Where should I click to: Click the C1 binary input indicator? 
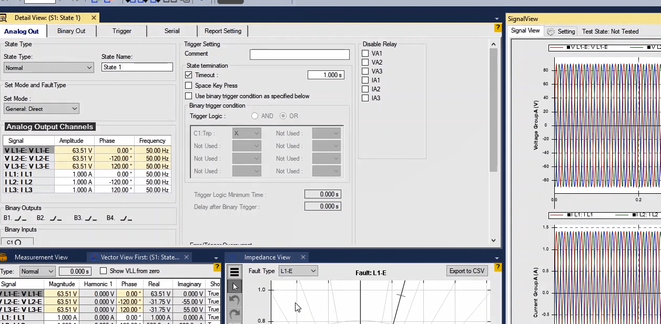(17, 242)
